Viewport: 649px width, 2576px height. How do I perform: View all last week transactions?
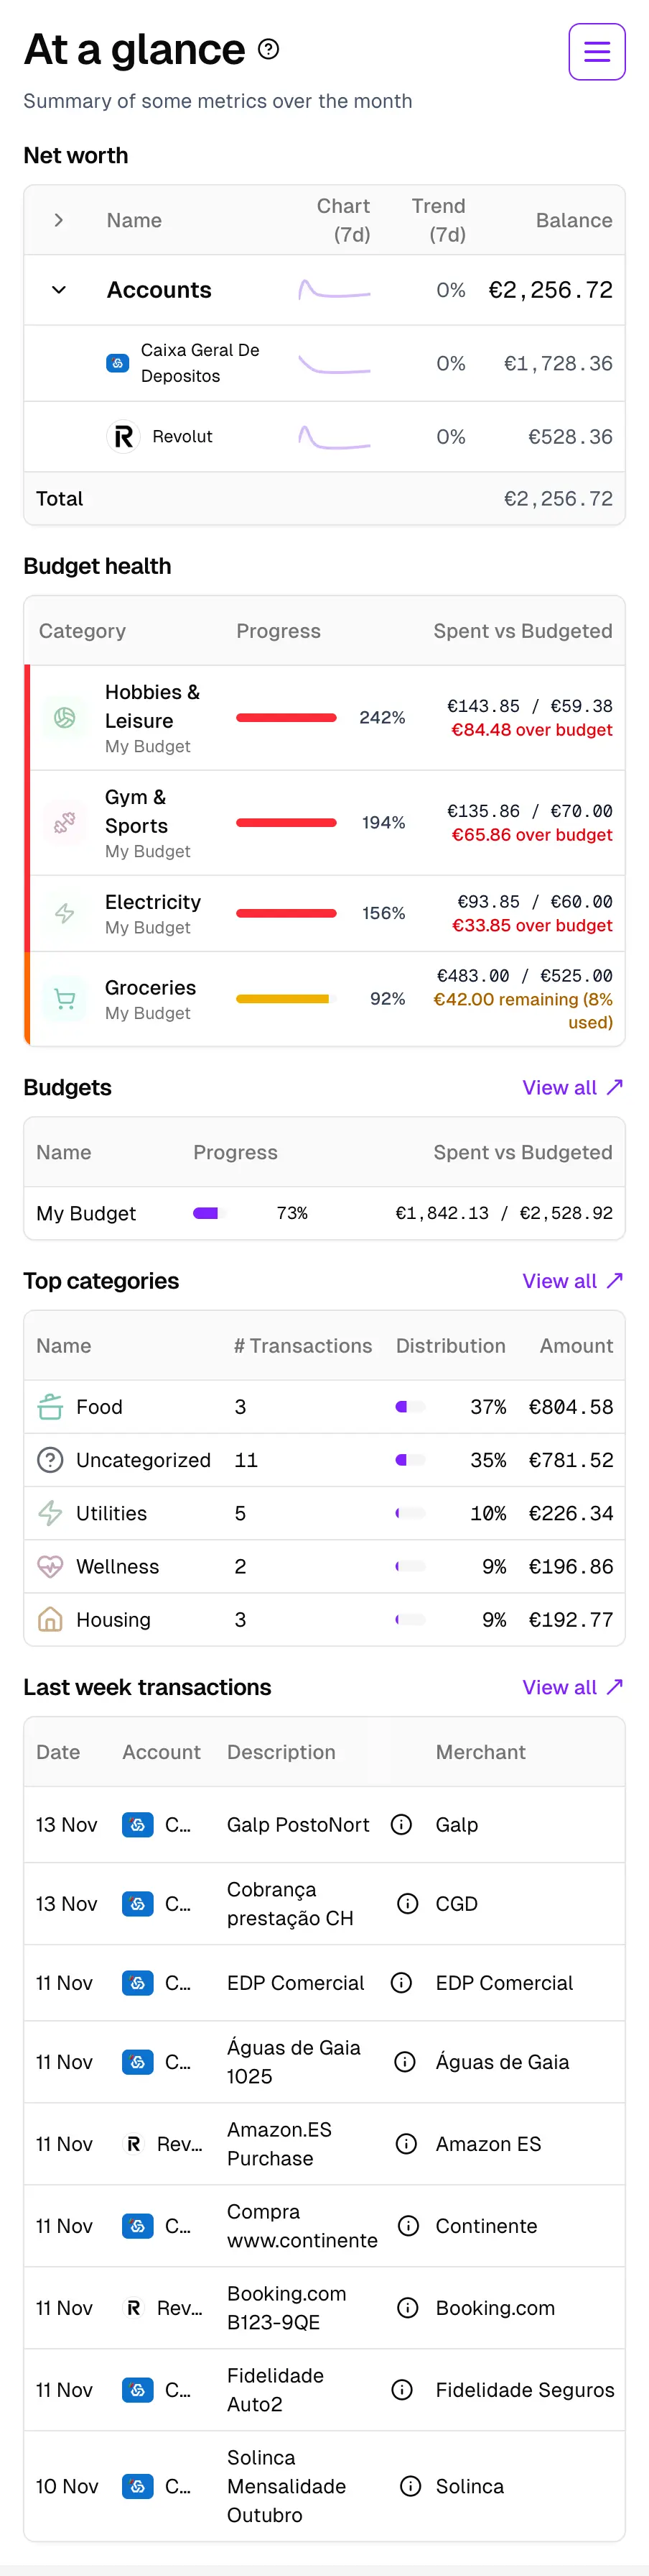click(x=572, y=1687)
